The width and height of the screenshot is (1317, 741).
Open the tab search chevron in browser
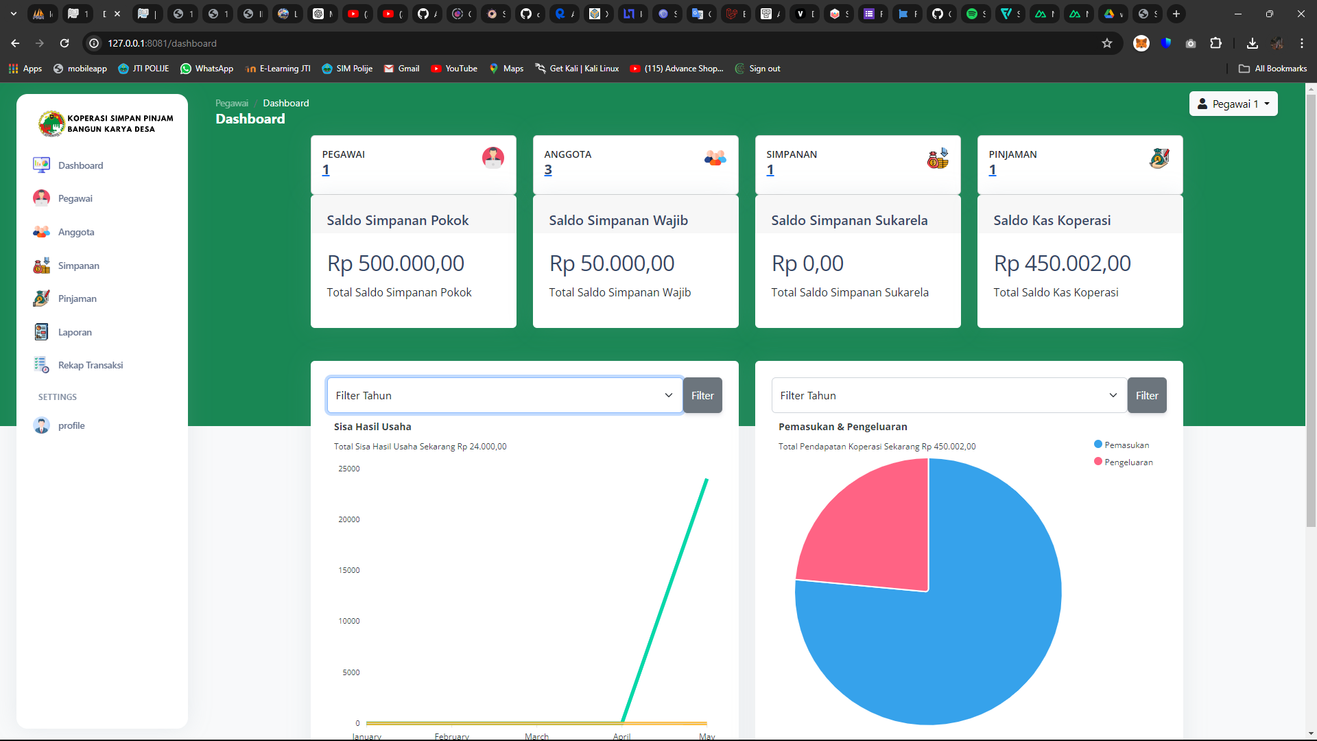pos(13,14)
